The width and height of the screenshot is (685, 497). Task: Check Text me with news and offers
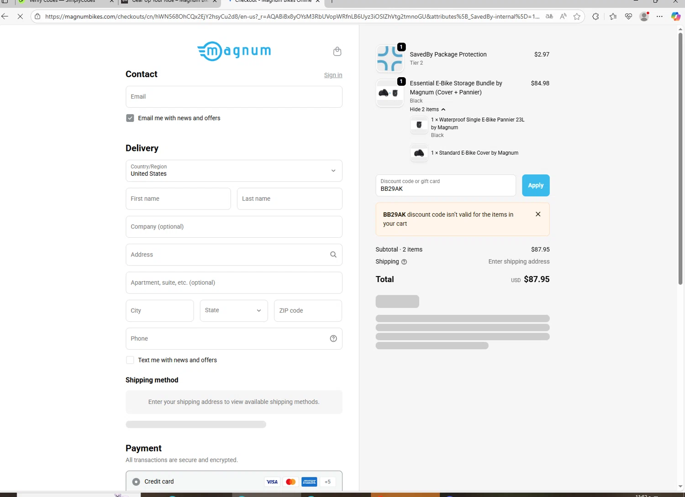pyautogui.click(x=130, y=360)
